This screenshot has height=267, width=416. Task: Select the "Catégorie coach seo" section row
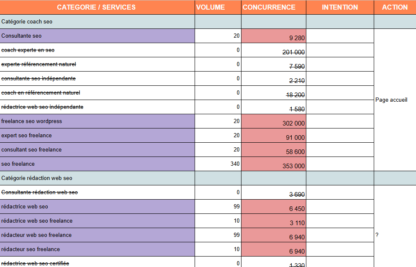[x=97, y=22]
